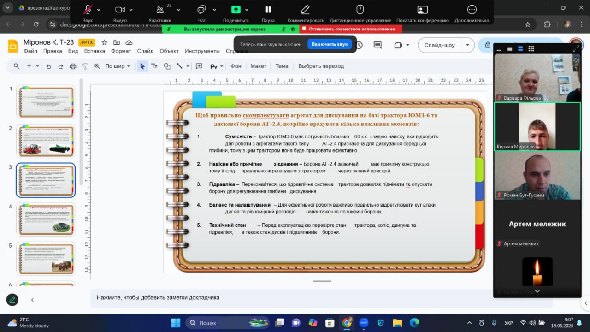This screenshot has height=332, width=590.
Task: Click the pen icon at bottom left
Action: 12,300
